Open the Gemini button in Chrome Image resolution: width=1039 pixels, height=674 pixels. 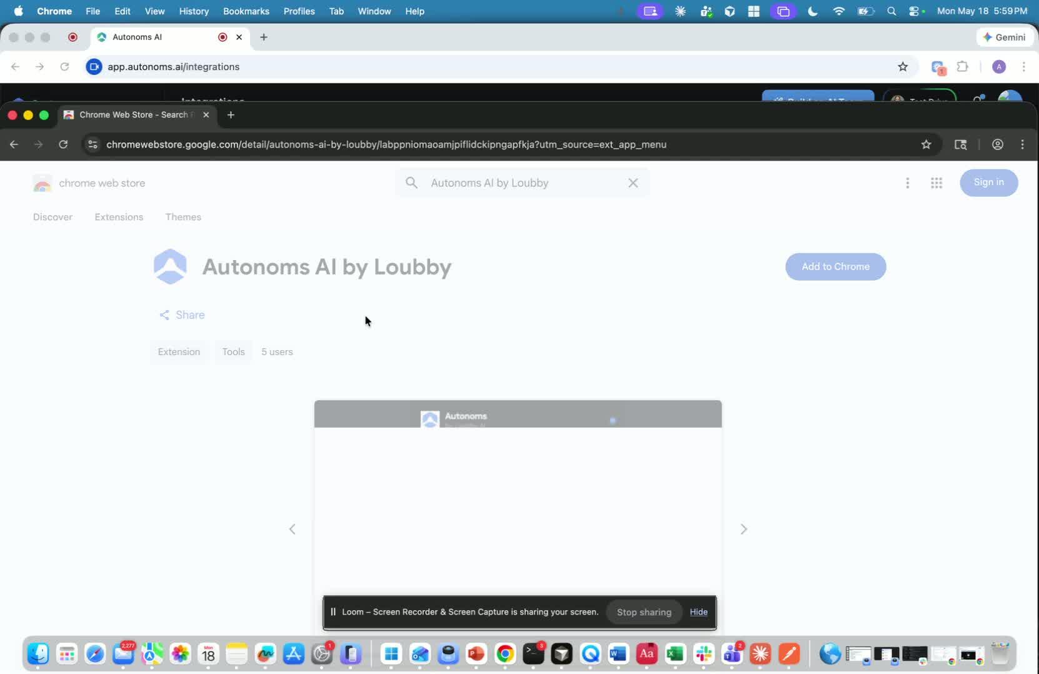point(1005,38)
